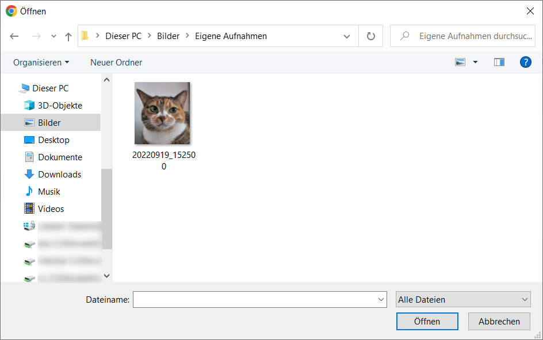
Task: Select 3D-Objekte in the sidebar
Action: click(60, 106)
